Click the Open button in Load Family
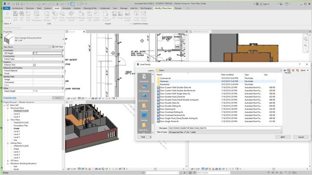The width and height of the screenshot is (312, 175). tap(283, 137)
